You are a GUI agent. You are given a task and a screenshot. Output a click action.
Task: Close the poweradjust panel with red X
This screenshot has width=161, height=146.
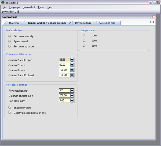coord(154,17)
